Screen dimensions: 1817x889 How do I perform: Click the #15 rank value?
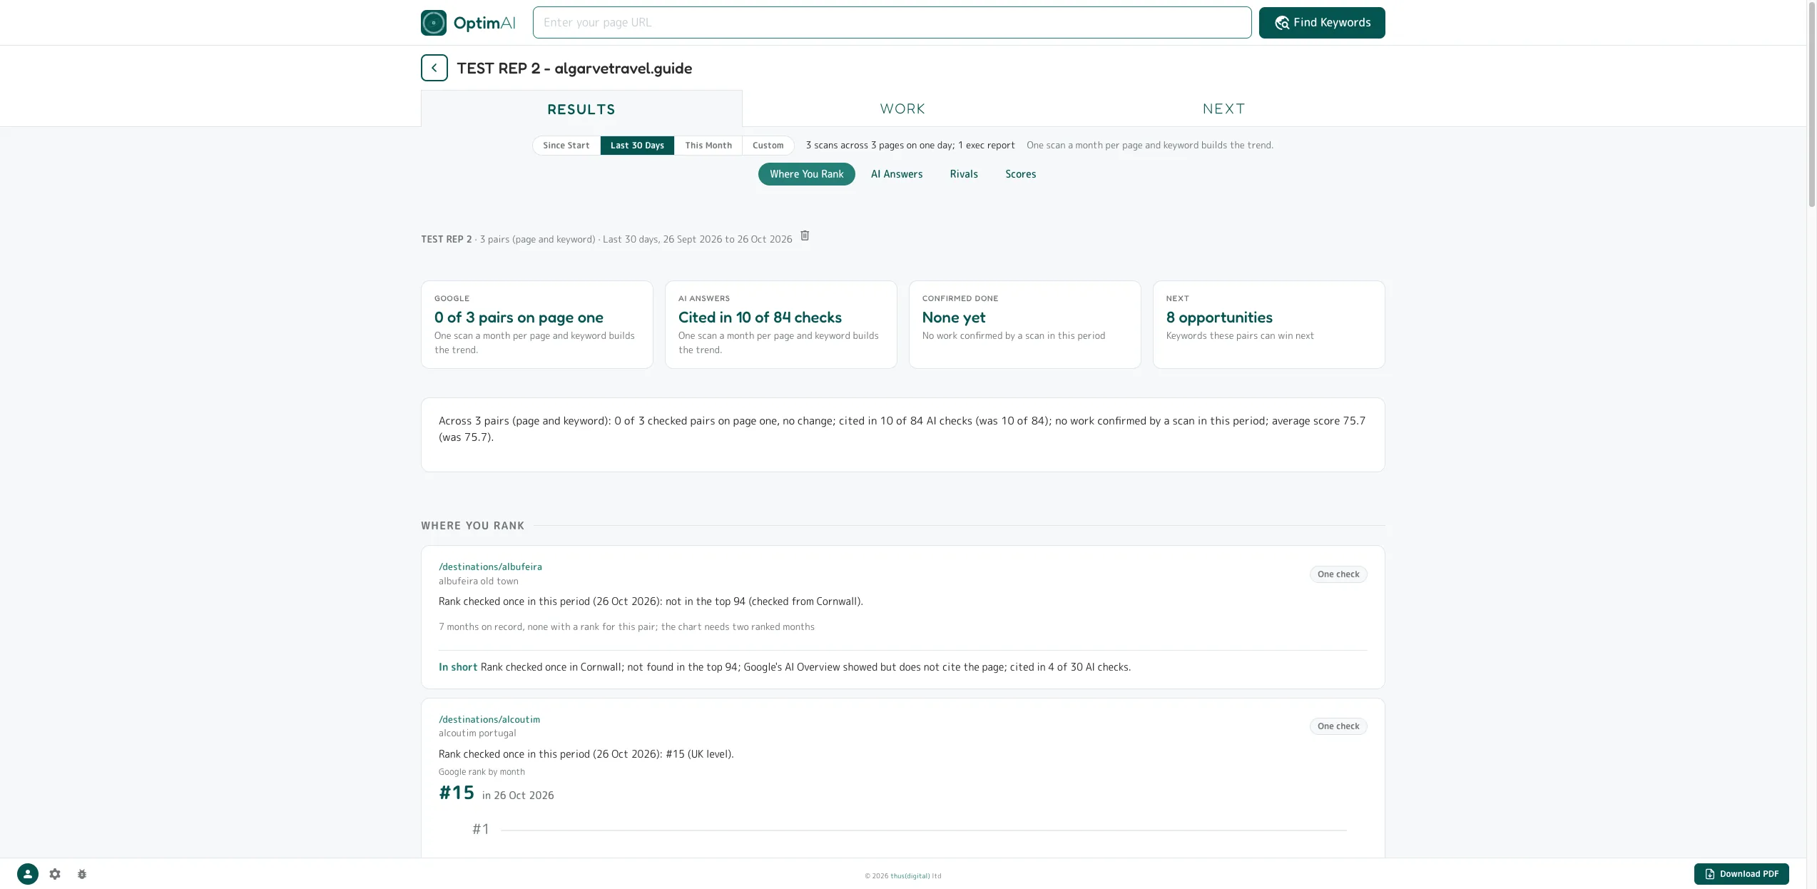[457, 793]
